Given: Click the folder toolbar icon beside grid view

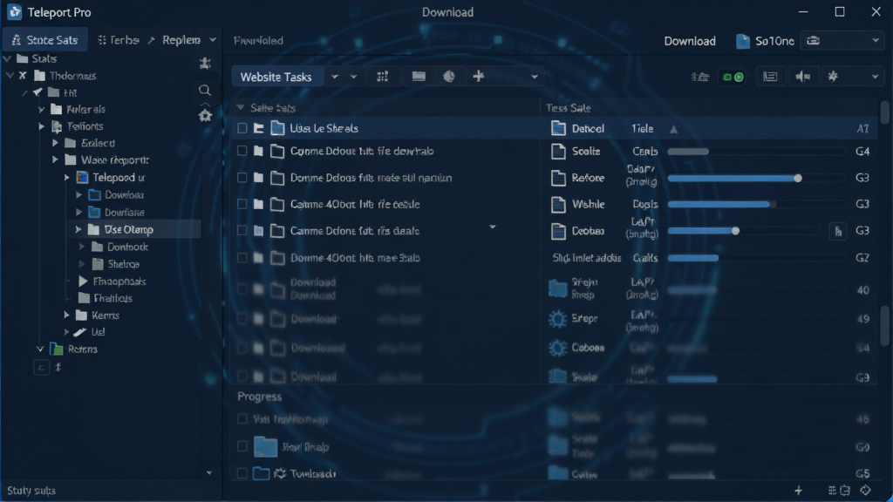Looking at the screenshot, I should pos(419,77).
